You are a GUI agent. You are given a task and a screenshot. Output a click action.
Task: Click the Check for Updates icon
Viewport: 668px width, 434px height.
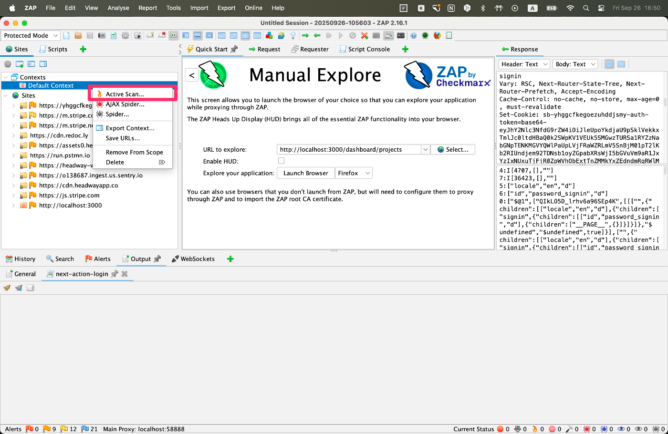(281, 35)
